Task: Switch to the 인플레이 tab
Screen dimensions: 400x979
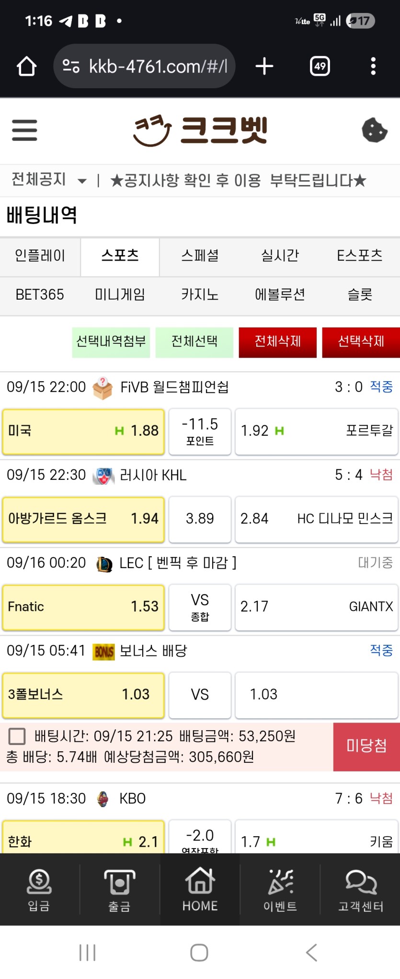Action: pyautogui.click(x=40, y=256)
